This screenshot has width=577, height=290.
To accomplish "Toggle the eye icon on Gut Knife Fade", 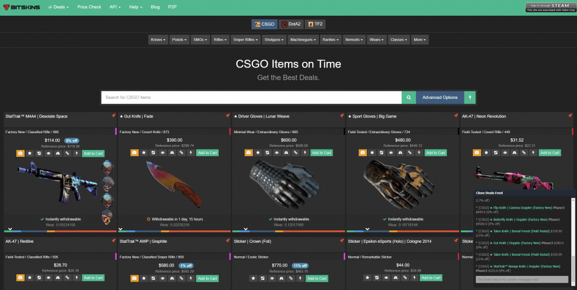I will pyautogui.click(x=163, y=153).
